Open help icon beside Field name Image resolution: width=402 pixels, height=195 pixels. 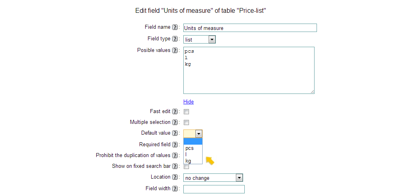(175, 27)
